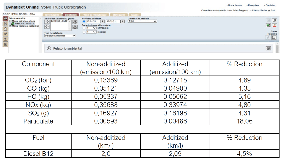The image size is (284, 159).
Task: Click the start date input field
Action: (x=93, y=21)
